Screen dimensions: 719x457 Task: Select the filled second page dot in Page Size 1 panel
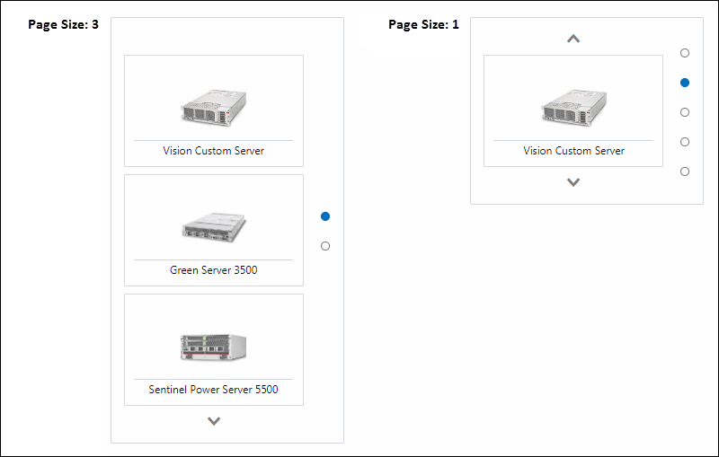tap(685, 83)
